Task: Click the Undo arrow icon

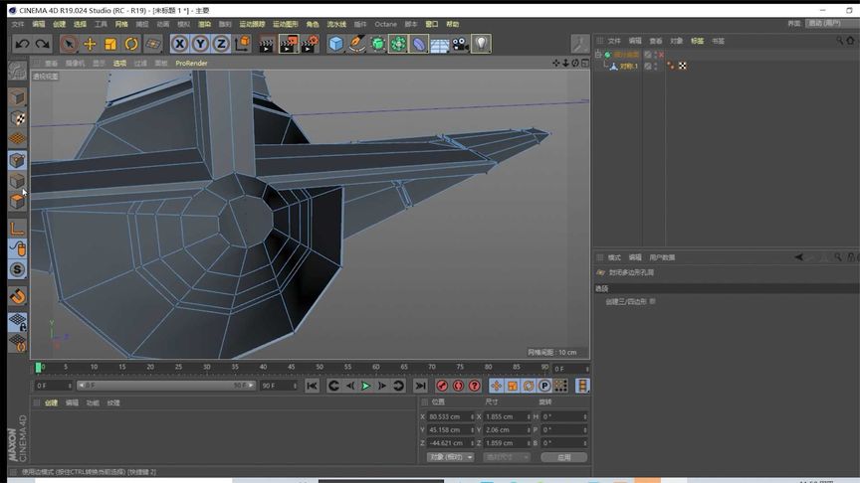Action: point(22,44)
